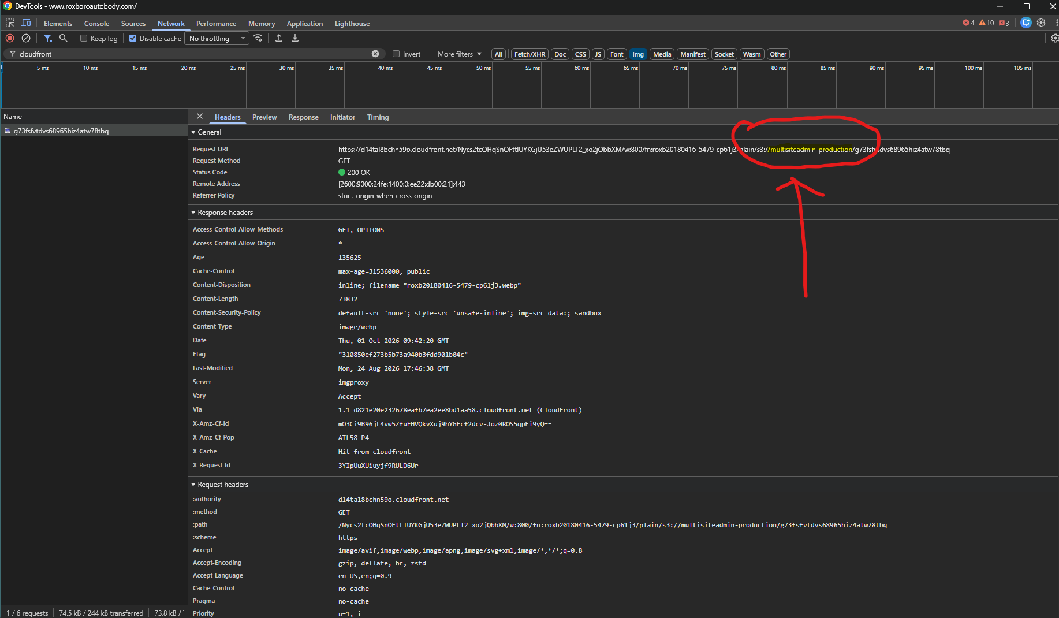Open network conditions wifi icon

pos(258,38)
